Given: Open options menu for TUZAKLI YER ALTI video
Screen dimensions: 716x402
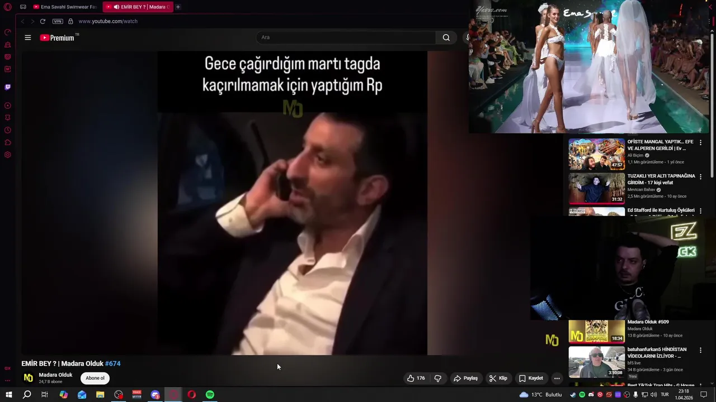Looking at the screenshot, I should tap(700, 177).
